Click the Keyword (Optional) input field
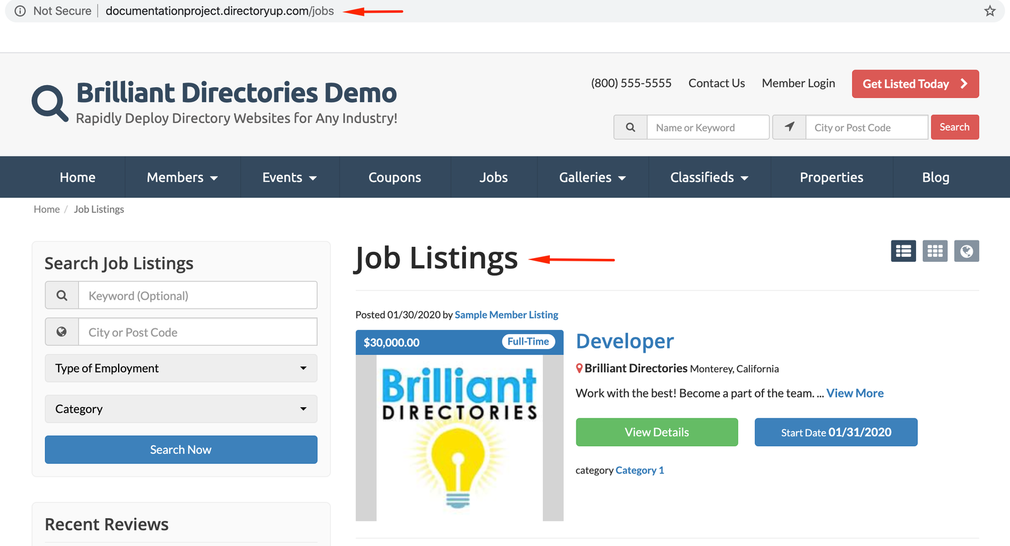The height and width of the screenshot is (546, 1010). click(198, 295)
